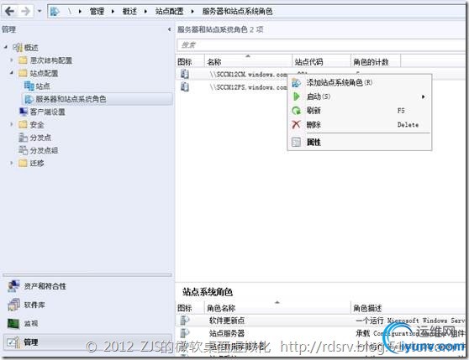Select 客户端设置 tree item label

point(48,112)
